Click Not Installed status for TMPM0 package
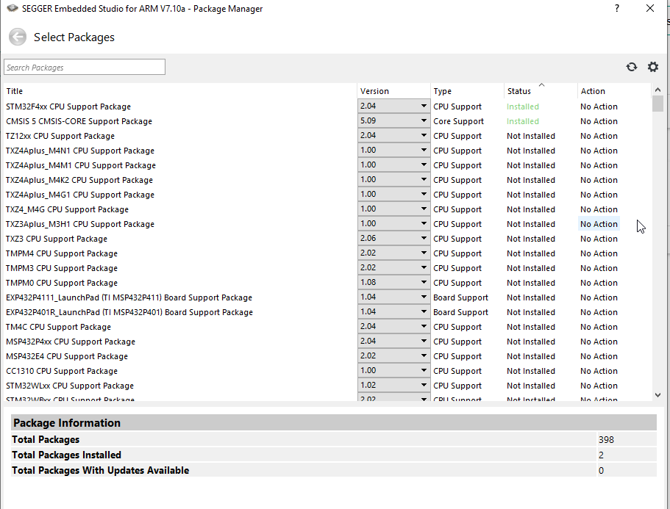Image resolution: width=670 pixels, height=509 pixels. [531, 283]
